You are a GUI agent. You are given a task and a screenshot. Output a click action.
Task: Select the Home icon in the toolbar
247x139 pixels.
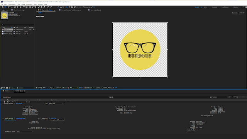pos(3,7)
